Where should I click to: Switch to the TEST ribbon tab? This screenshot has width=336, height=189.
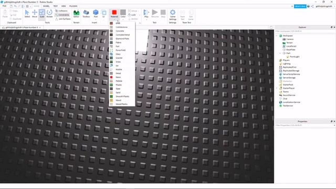(56, 6)
